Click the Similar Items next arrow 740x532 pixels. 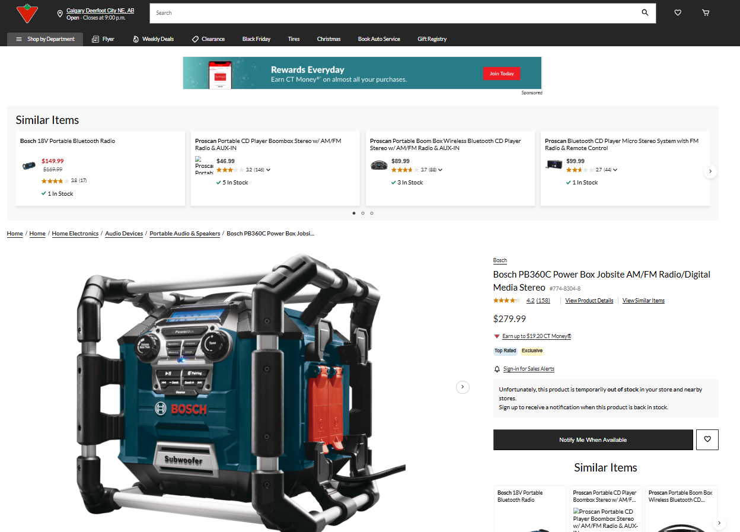[x=710, y=171]
